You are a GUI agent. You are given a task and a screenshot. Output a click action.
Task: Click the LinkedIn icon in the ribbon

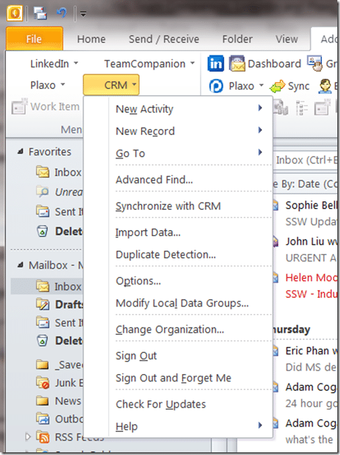pyautogui.click(x=216, y=63)
